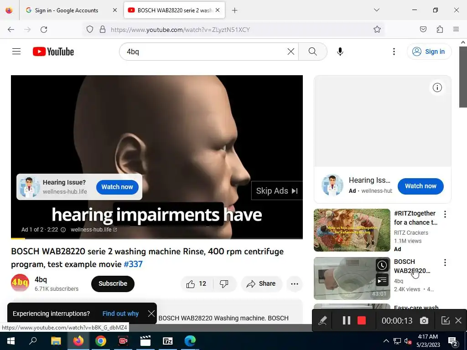Open Firefox extensions puzzle icon
Screen dimensions: 467x350
tap(440, 29)
